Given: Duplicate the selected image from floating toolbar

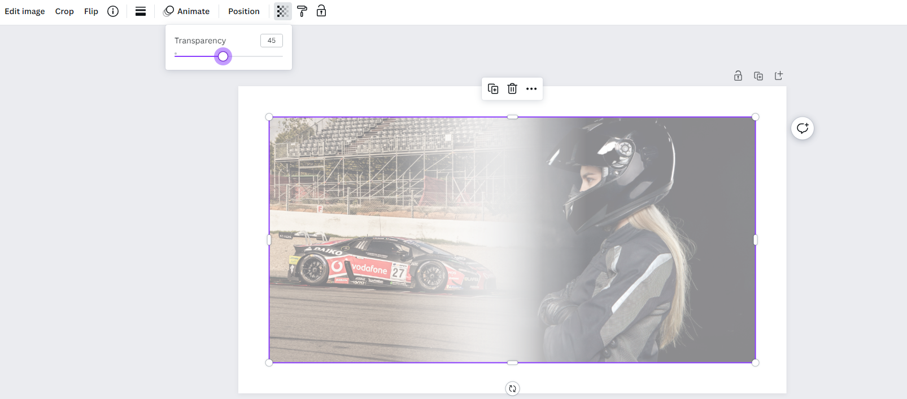Looking at the screenshot, I should click(x=493, y=88).
